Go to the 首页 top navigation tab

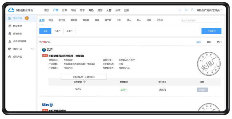[47, 10]
